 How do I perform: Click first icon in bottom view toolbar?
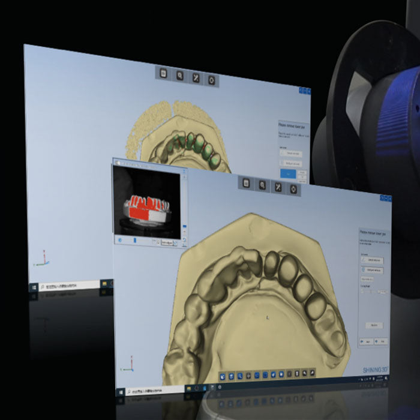223,376
